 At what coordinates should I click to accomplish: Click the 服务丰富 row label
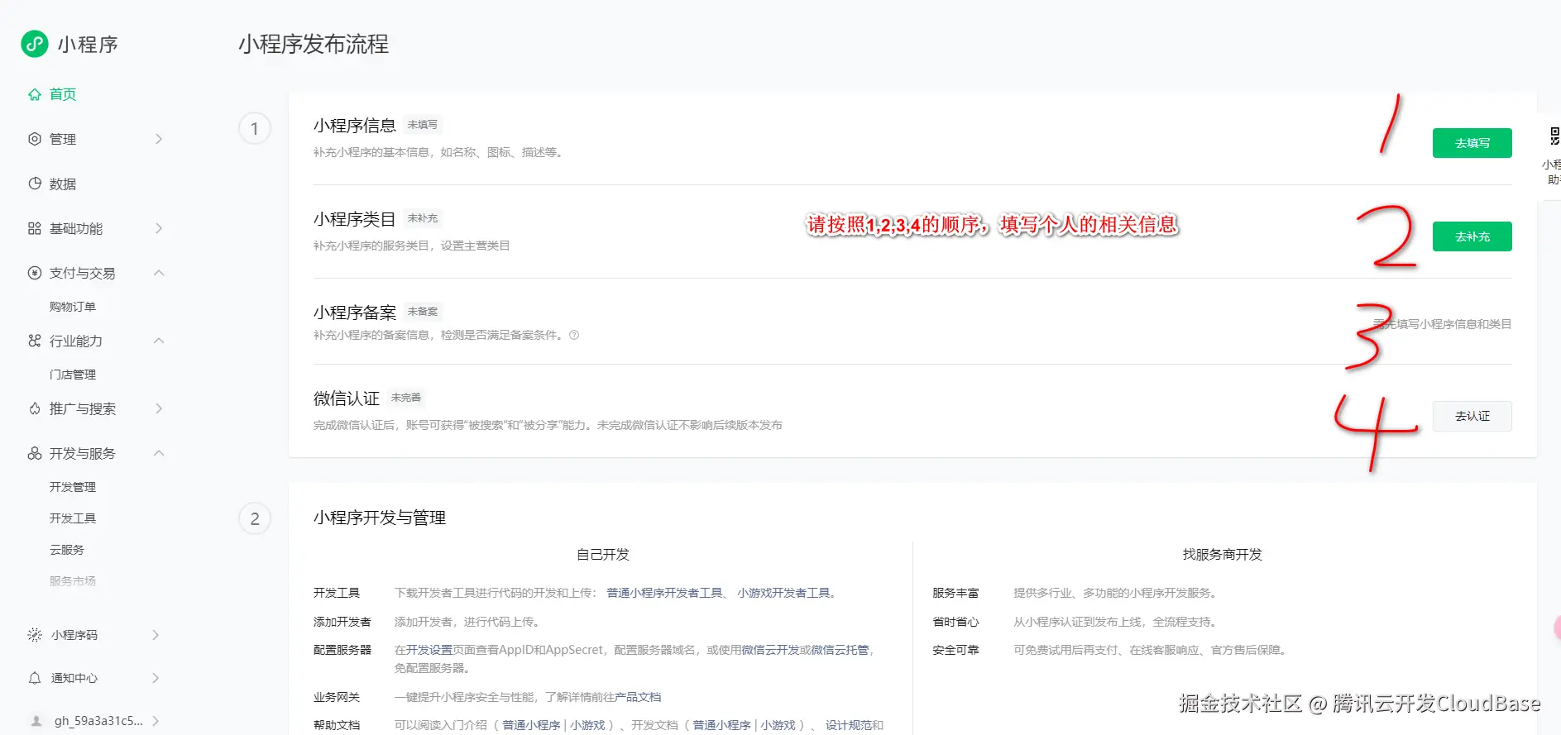tap(955, 593)
